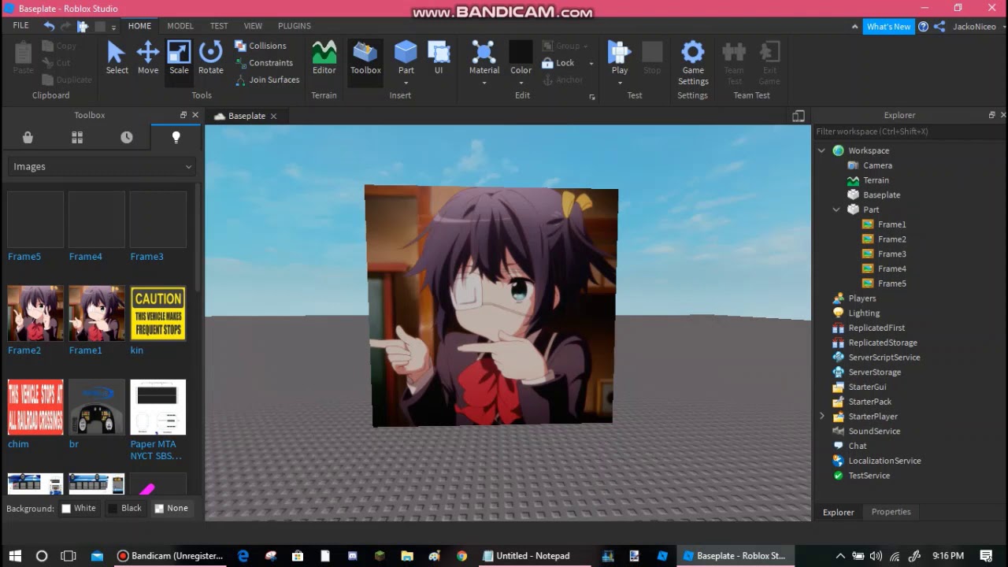Switch to the Properties panel tab

pyautogui.click(x=891, y=512)
